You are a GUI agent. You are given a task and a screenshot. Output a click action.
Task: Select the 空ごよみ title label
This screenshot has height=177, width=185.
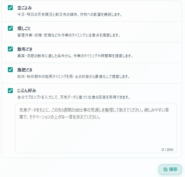tap(25, 8)
